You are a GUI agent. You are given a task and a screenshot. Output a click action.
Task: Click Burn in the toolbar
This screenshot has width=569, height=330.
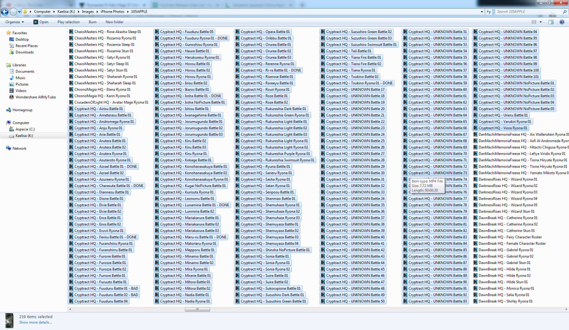pyautogui.click(x=93, y=22)
